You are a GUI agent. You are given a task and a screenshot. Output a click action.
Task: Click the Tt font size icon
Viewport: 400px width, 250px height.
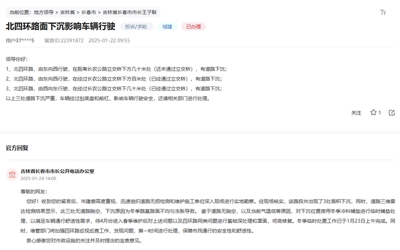[383, 13]
